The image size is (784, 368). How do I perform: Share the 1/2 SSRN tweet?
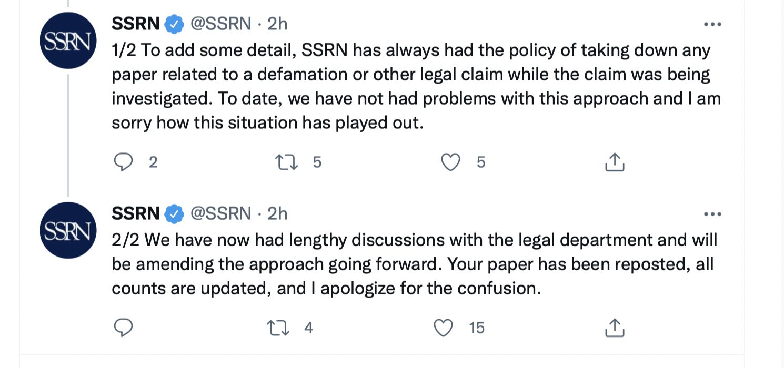pyautogui.click(x=614, y=162)
